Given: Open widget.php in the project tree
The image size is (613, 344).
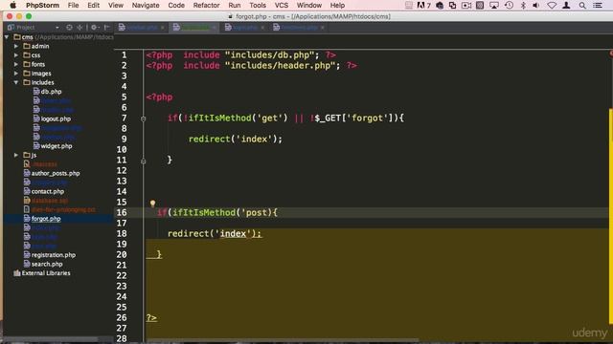Looking at the screenshot, I should coord(57,146).
